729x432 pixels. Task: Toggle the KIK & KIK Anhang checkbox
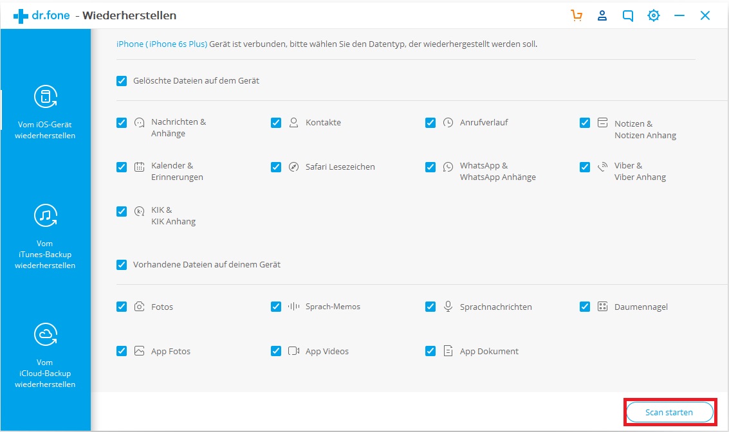(122, 212)
